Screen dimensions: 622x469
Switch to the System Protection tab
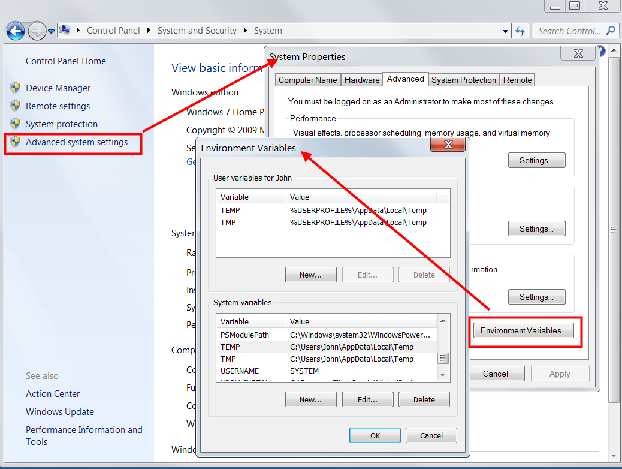tap(464, 80)
